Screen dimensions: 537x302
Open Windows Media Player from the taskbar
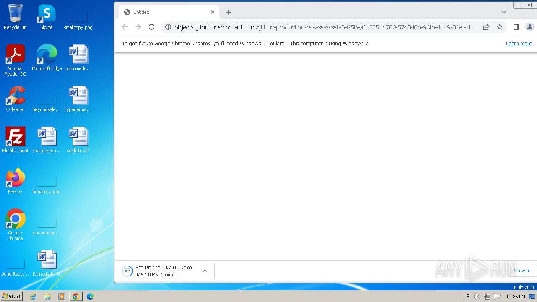(62, 297)
